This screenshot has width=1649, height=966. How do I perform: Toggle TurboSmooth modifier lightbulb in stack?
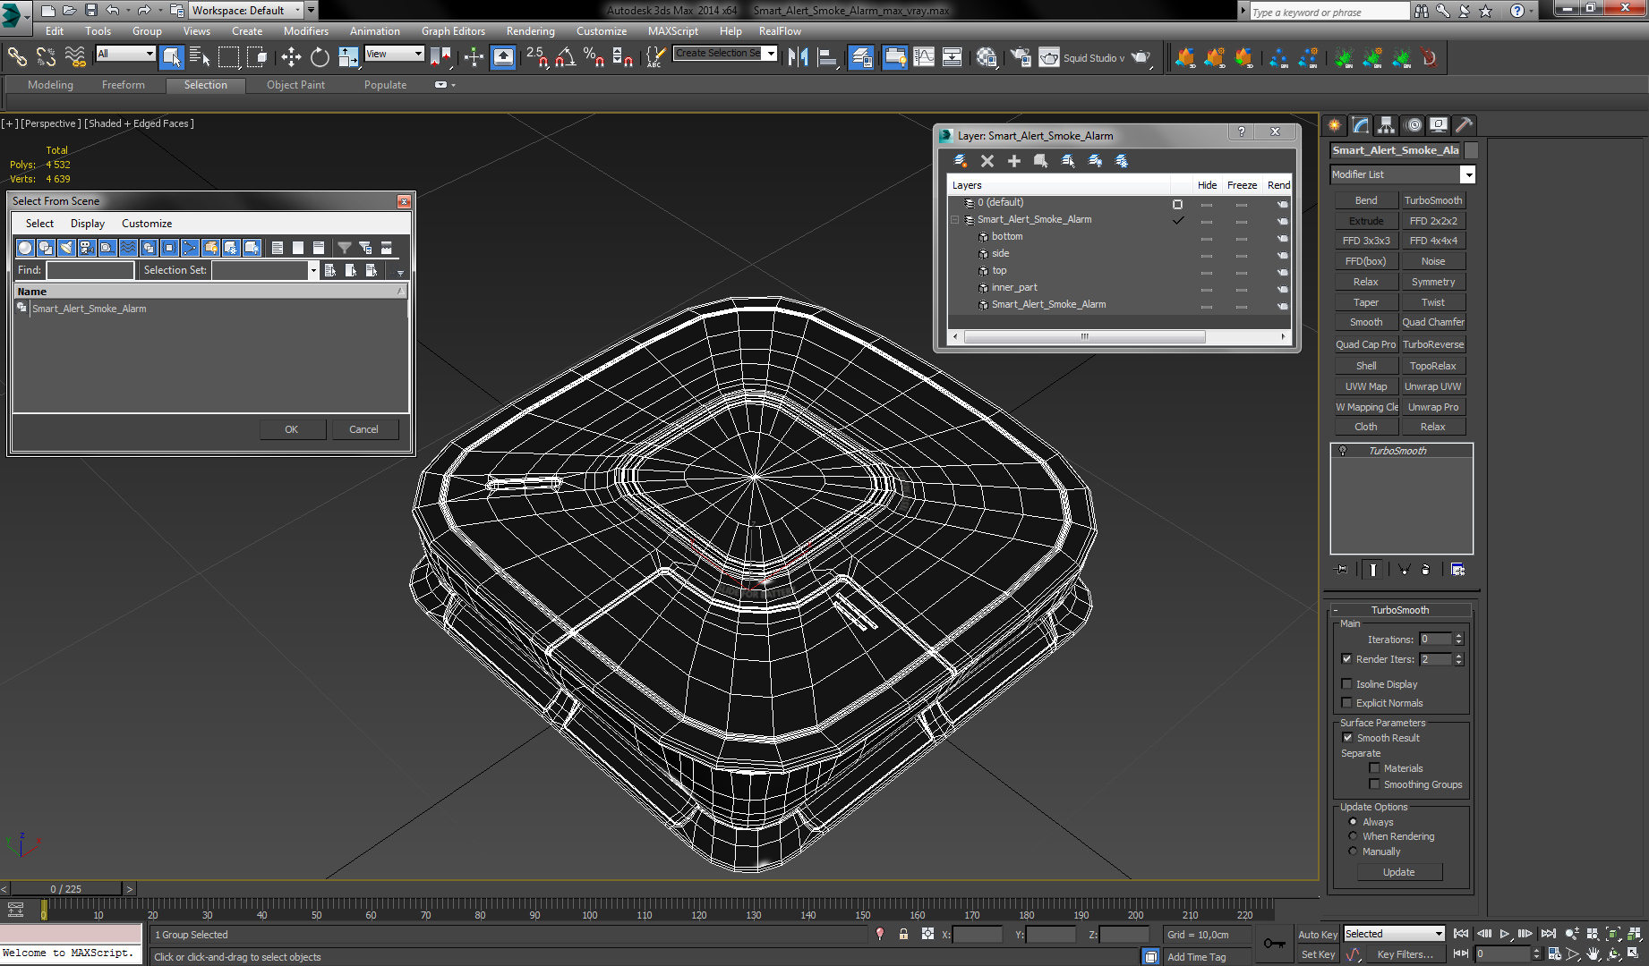(x=1343, y=451)
